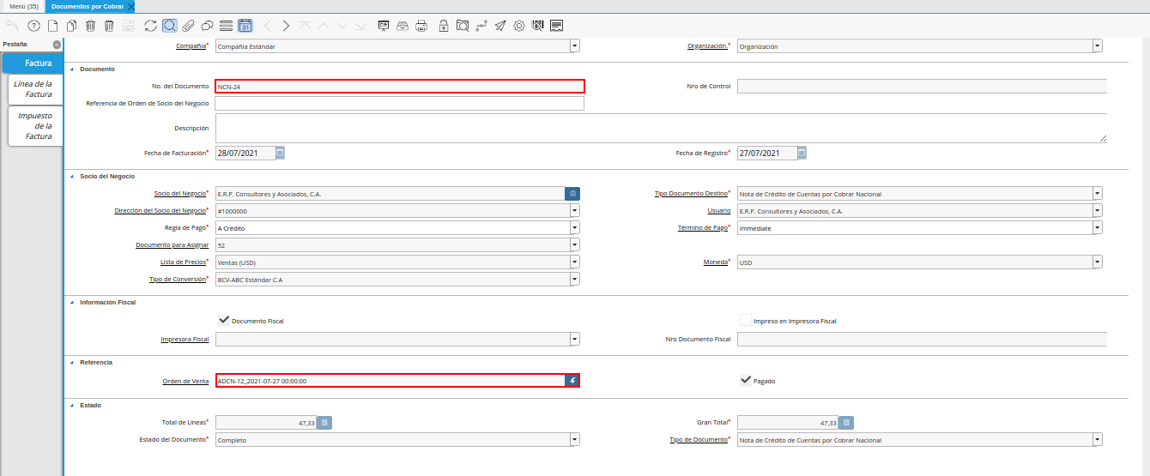The image size is (1150, 476).
Task: Click the calendar history icon in the toolbar
Action: [245, 26]
